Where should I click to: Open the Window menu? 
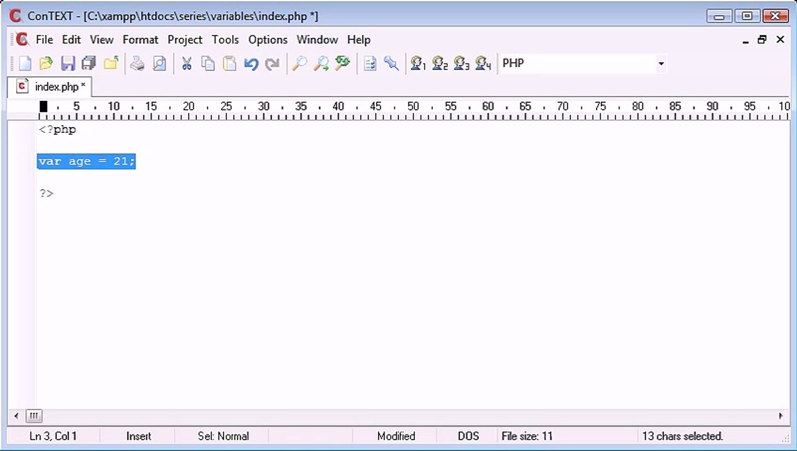(x=317, y=39)
